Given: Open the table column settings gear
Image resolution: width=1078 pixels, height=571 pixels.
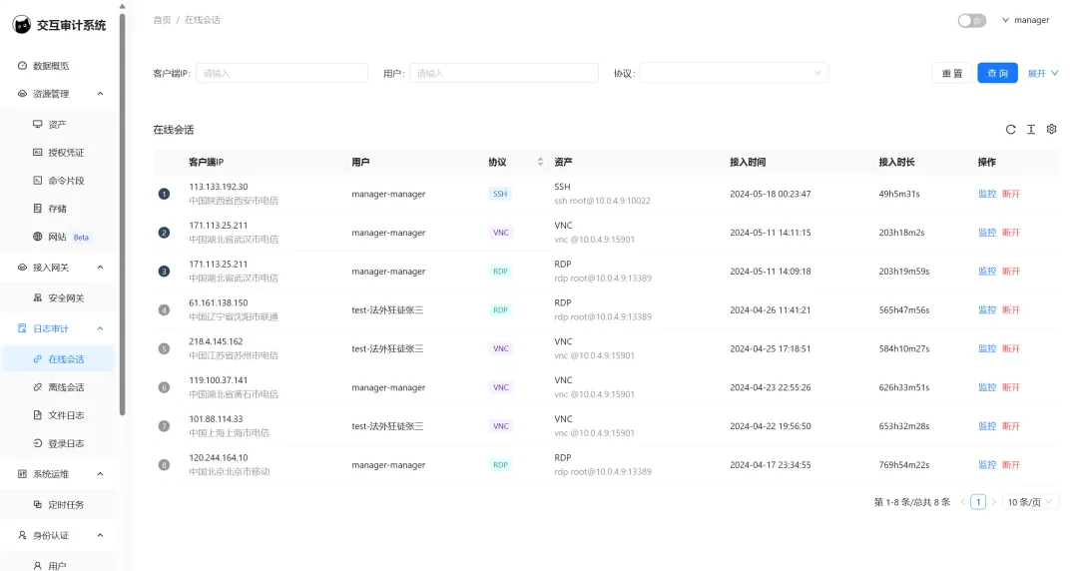Looking at the screenshot, I should pyautogui.click(x=1051, y=130).
